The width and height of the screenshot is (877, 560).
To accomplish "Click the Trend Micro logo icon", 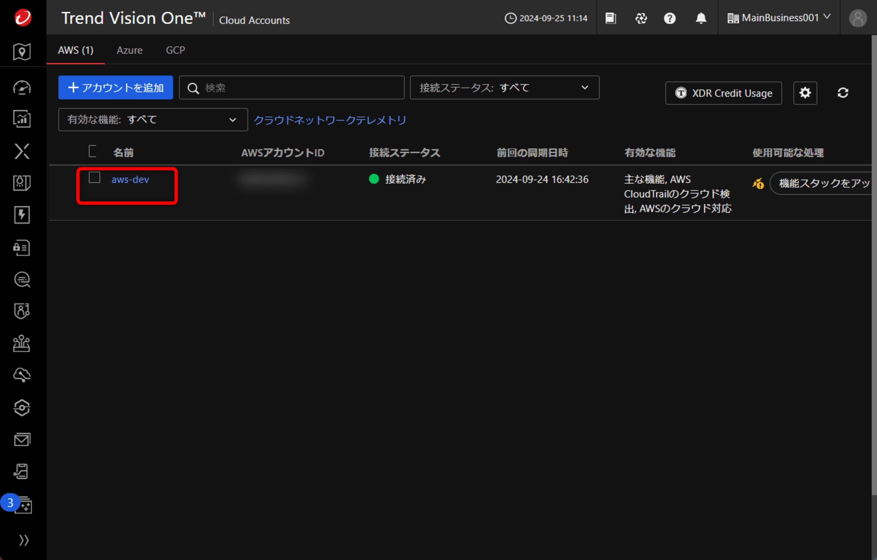I will (x=23, y=18).
